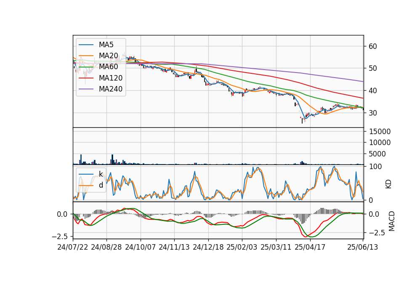Click the KD axis value 100
The height and width of the screenshot is (291, 404).
(375, 167)
